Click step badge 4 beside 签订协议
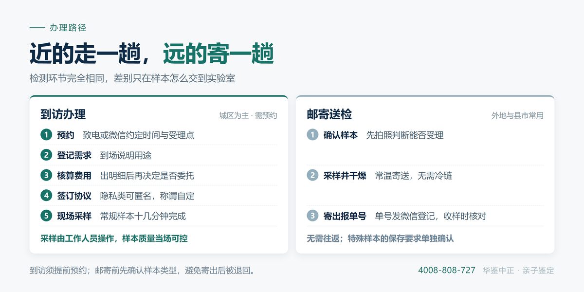584x292 pixels. point(46,196)
